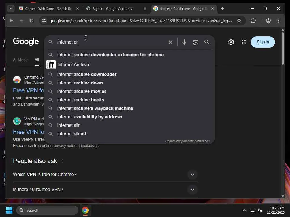Start voice search with microphone icon
Image resolution: width=290 pixels, height=217 pixels.
coord(184,42)
